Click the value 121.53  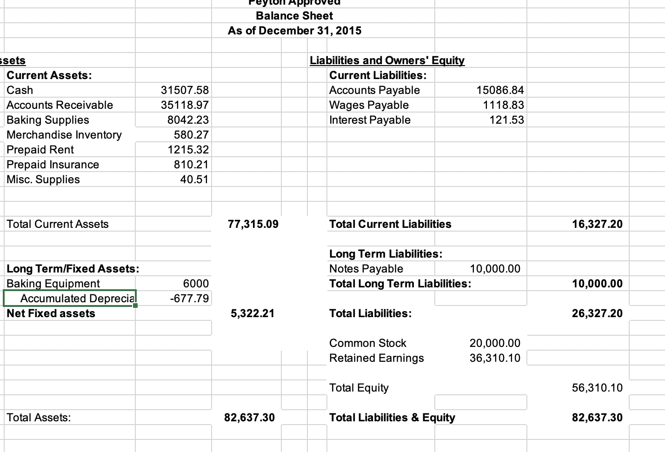(507, 120)
